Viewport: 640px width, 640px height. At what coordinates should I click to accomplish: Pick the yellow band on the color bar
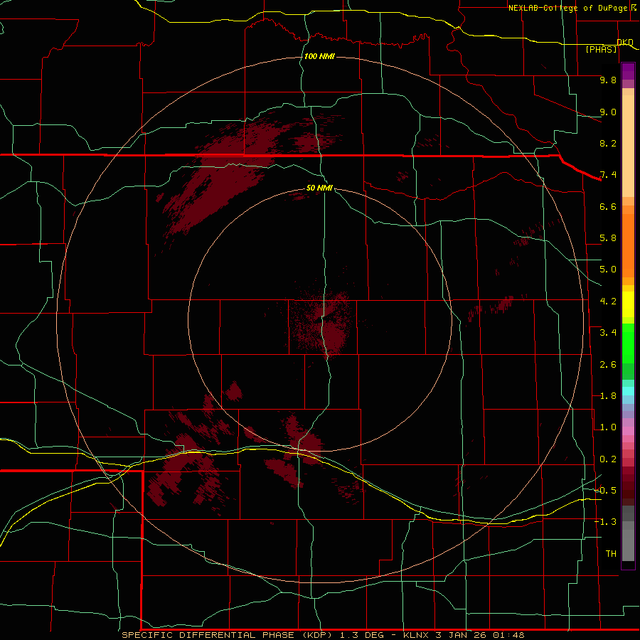coord(628,304)
